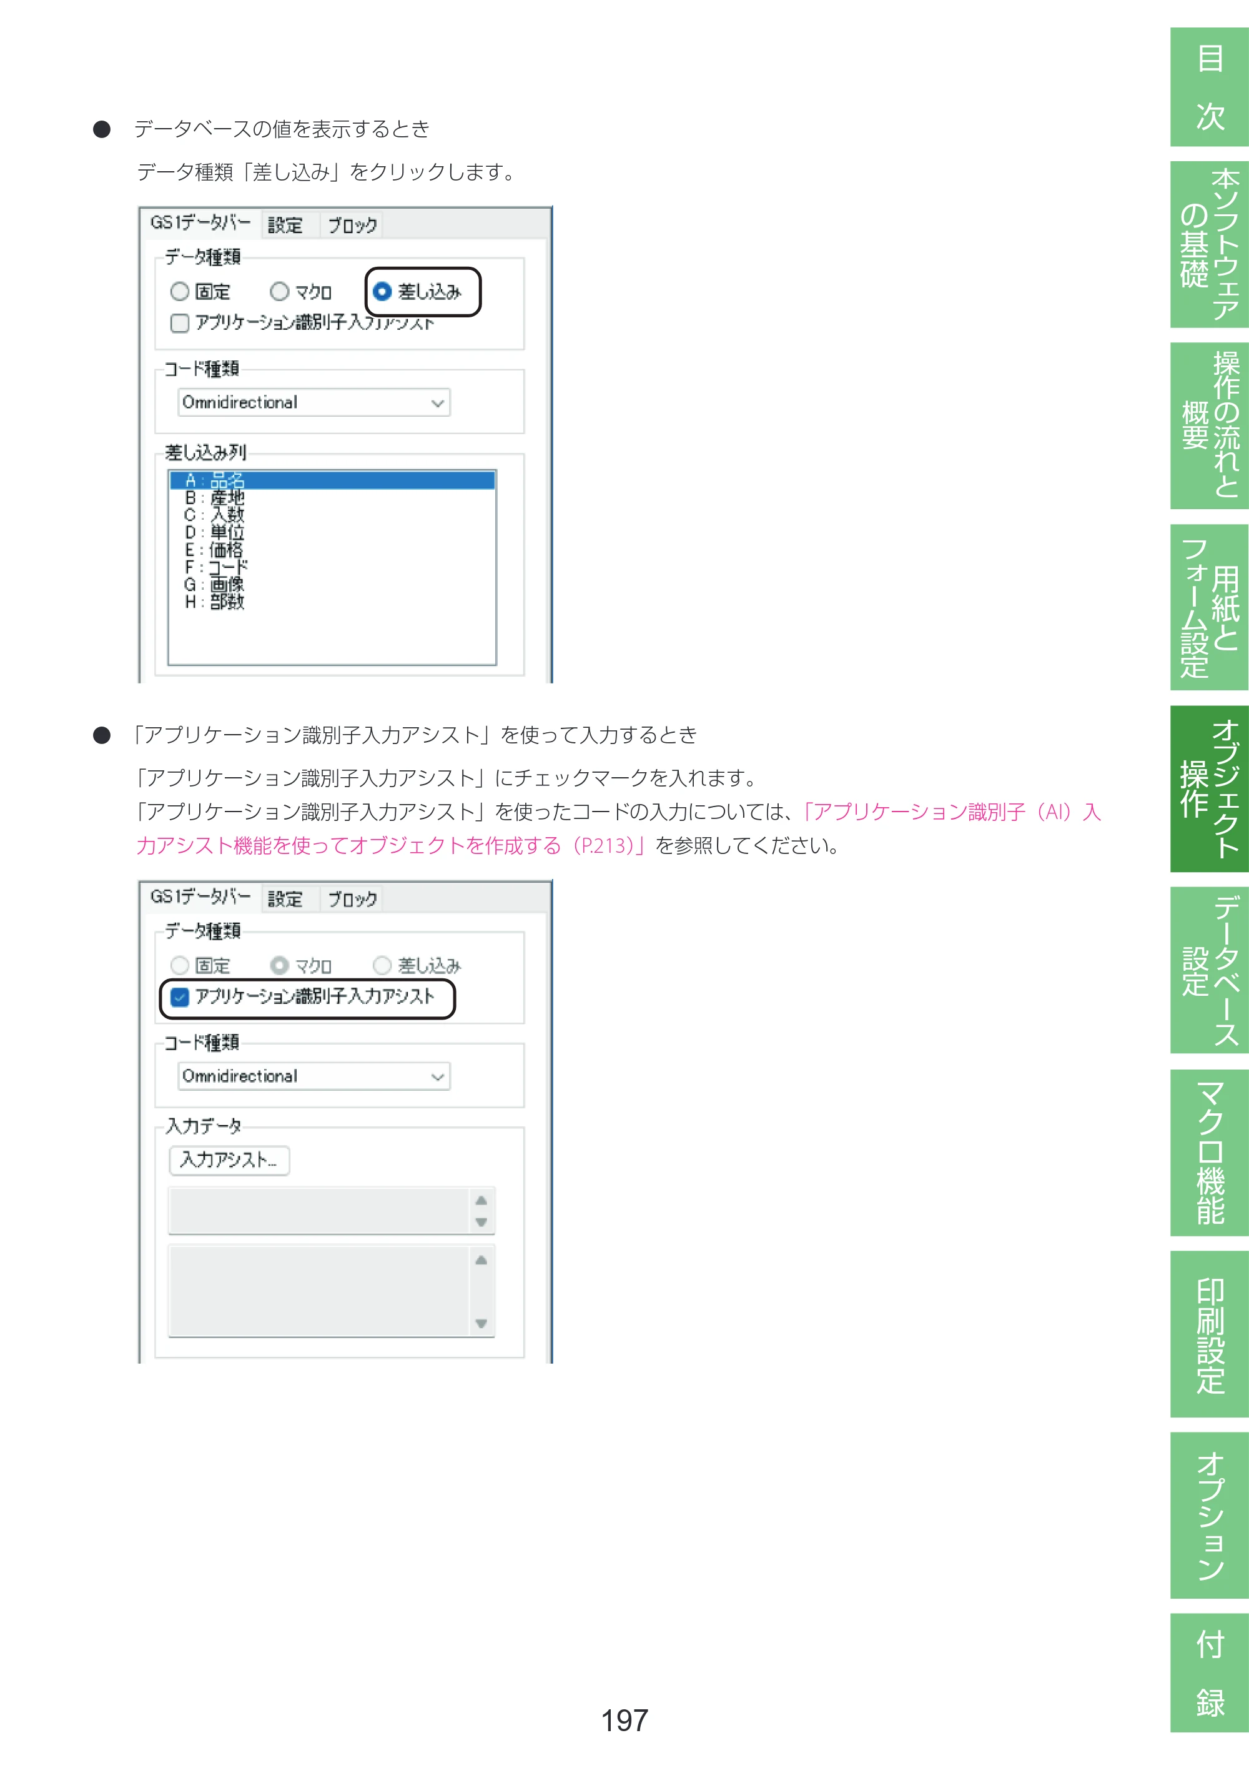Image resolution: width=1249 pixels, height=1768 pixels.
Task: Go to 目次 side tab
Action: 1210,87
